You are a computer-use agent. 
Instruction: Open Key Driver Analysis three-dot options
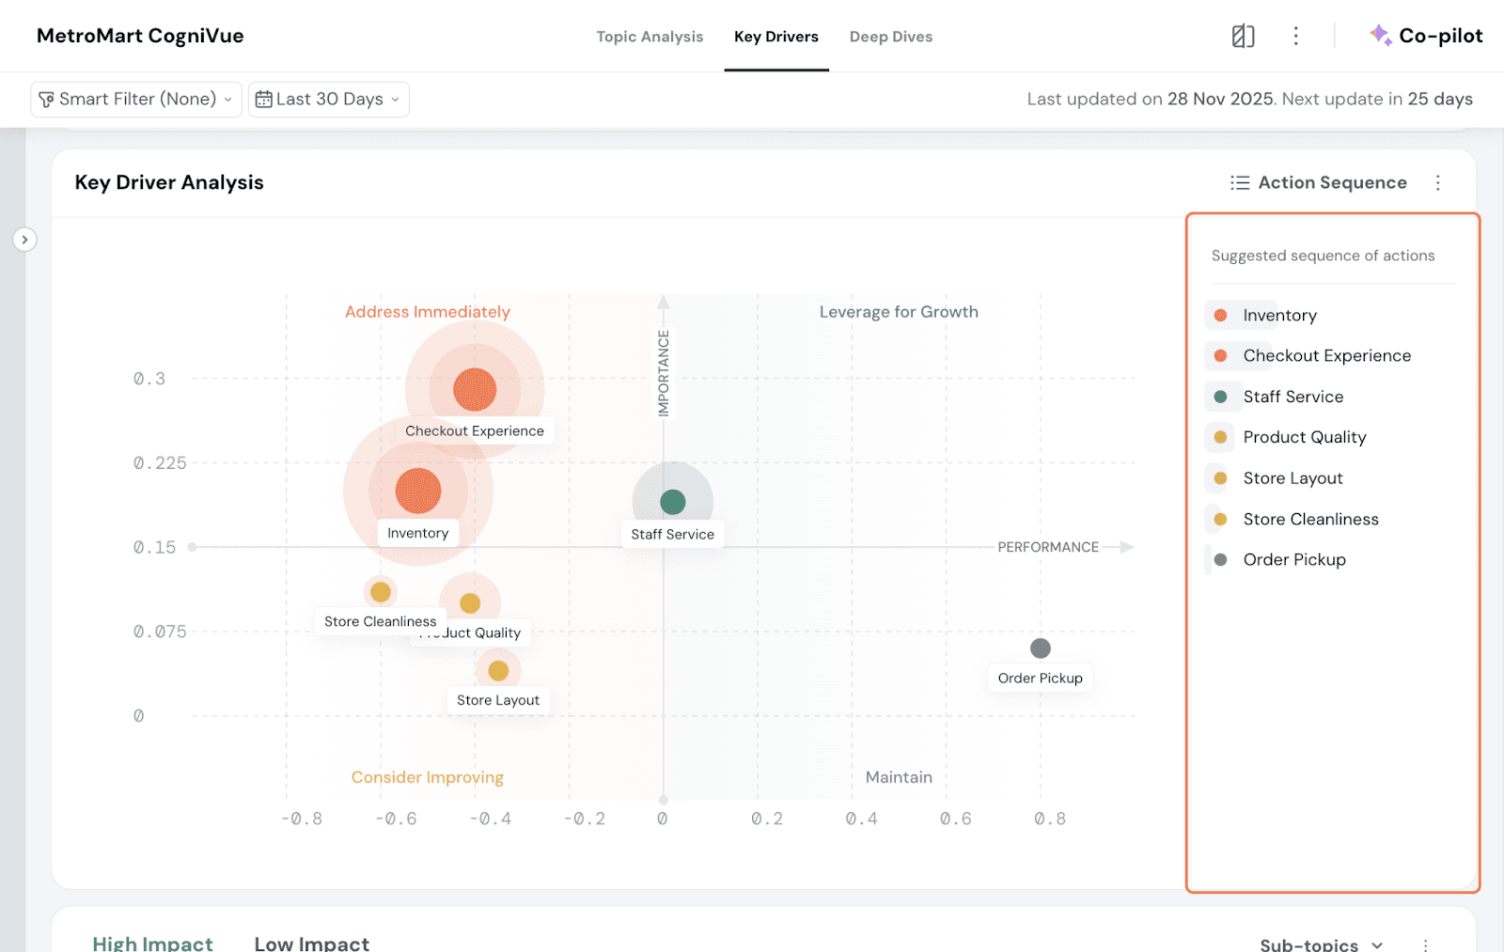(x=1437, y=183)
